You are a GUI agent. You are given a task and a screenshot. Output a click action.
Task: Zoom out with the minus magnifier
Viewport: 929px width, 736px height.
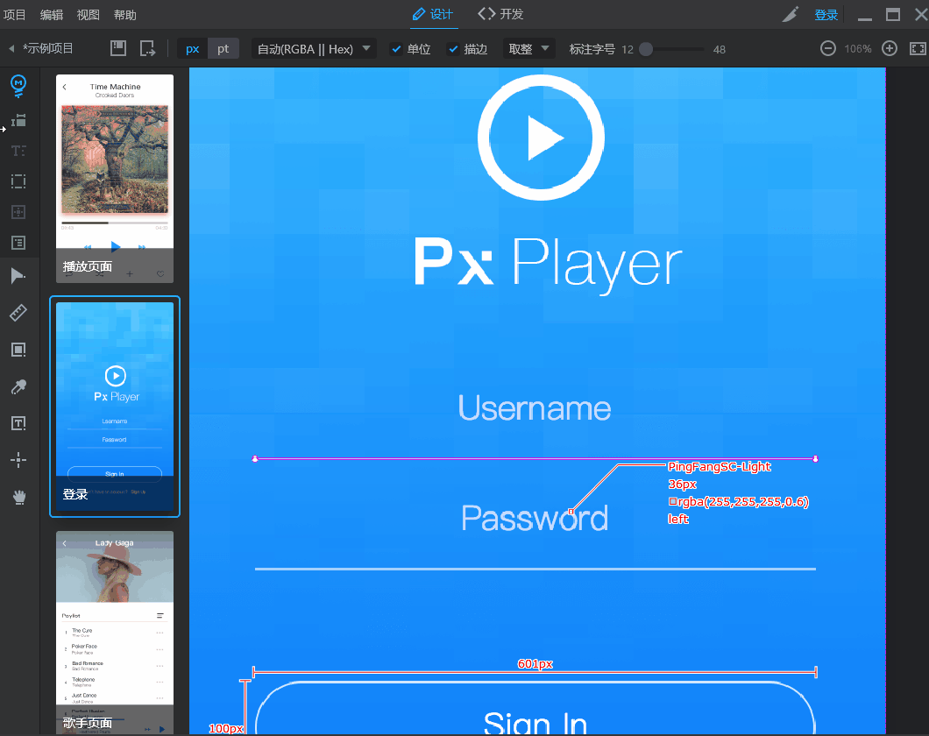827,48
